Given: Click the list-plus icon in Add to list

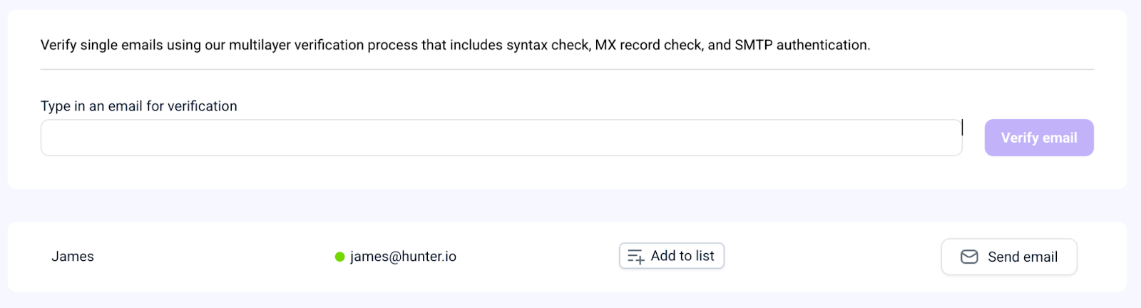Looking at the screenshot, I should 635,257.
